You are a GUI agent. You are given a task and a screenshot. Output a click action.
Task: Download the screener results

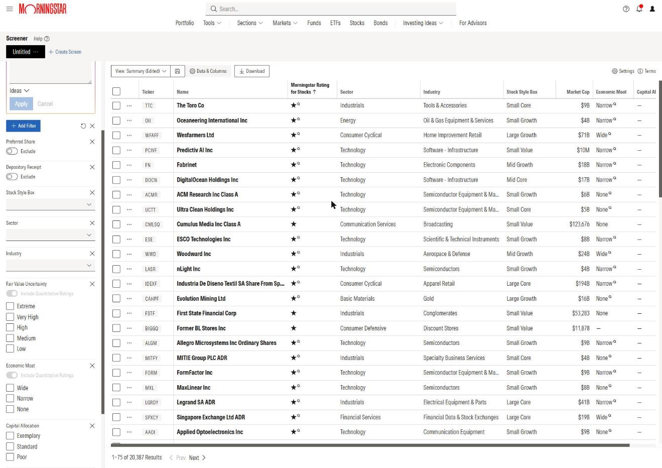point(252,71)
